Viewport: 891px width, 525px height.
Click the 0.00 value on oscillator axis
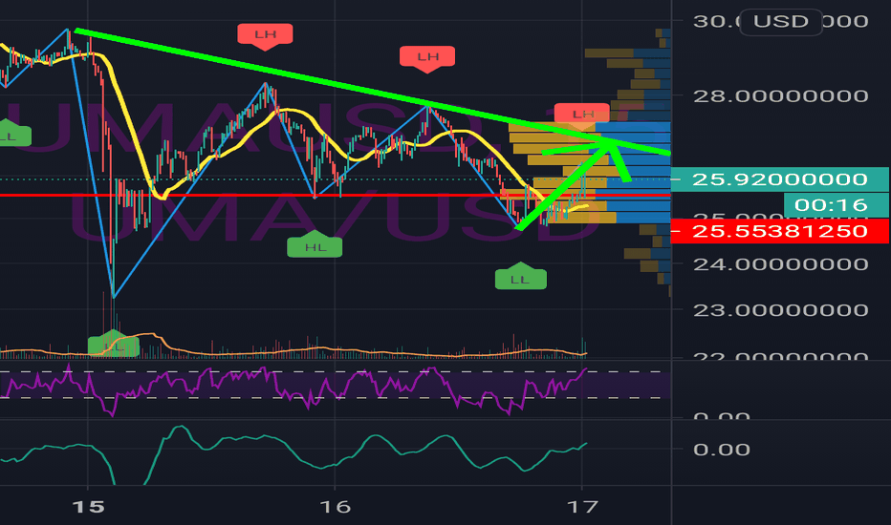click(722, 450)
